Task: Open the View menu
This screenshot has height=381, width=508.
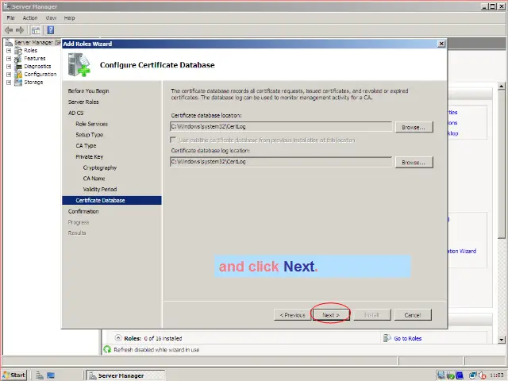Action: (x=51, y=17)
